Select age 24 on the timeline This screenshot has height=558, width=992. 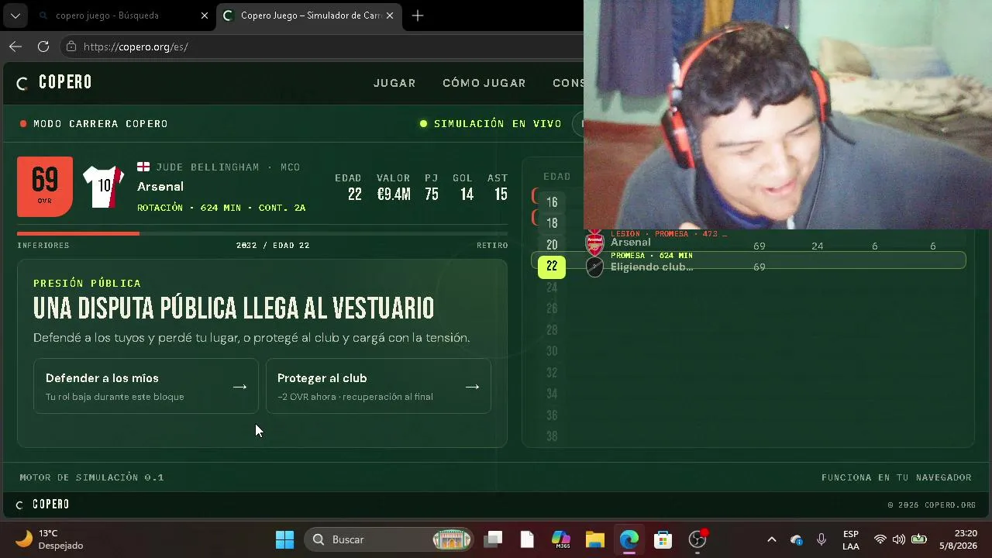pyautogui.click(x=552, y=288)
